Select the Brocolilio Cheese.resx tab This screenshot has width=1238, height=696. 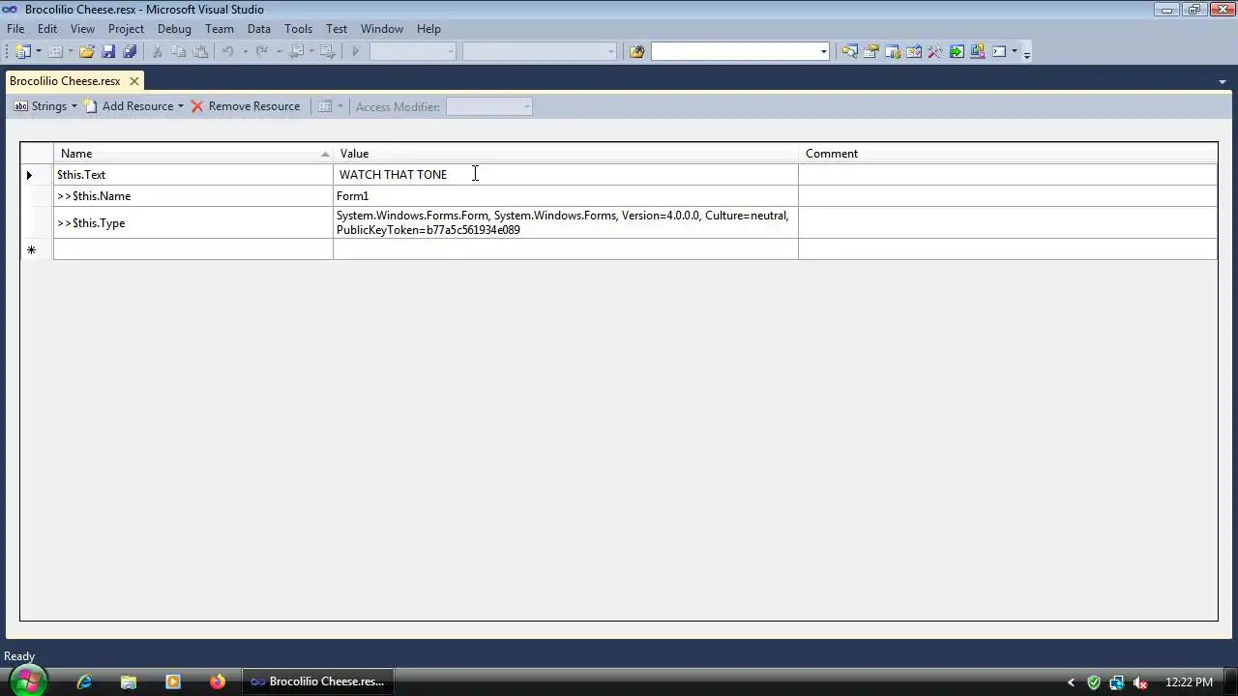65,81
